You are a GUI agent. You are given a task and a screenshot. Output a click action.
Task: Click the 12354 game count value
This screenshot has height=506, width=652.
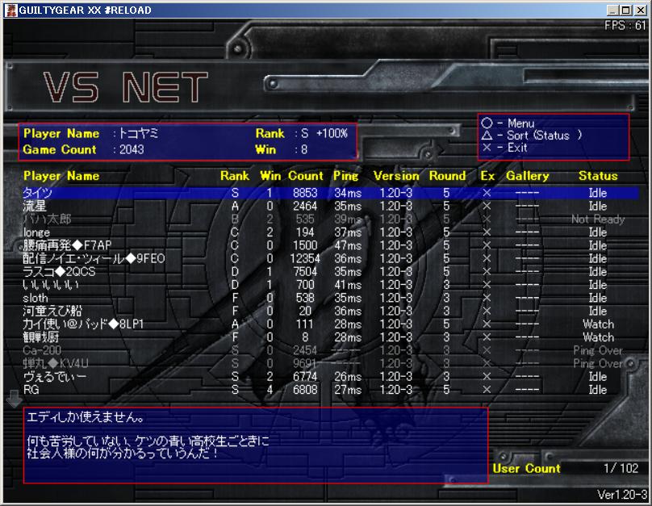[x=305, y=258]
